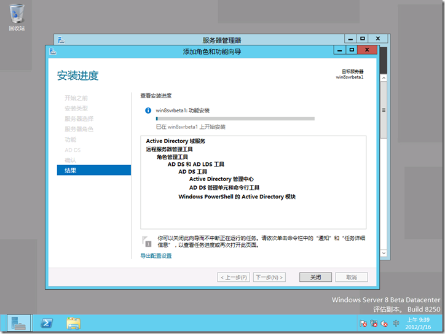Select the 确认 step in the sidebar
Image resolution: width=445 pixels, height=334 pixels.
coord(71,160)
